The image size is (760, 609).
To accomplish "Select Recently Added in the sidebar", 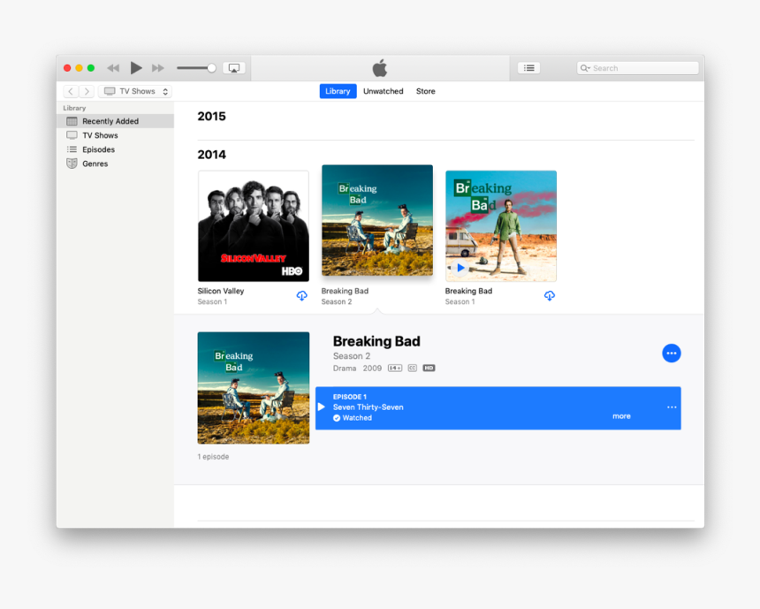I will tap(116, 121).
